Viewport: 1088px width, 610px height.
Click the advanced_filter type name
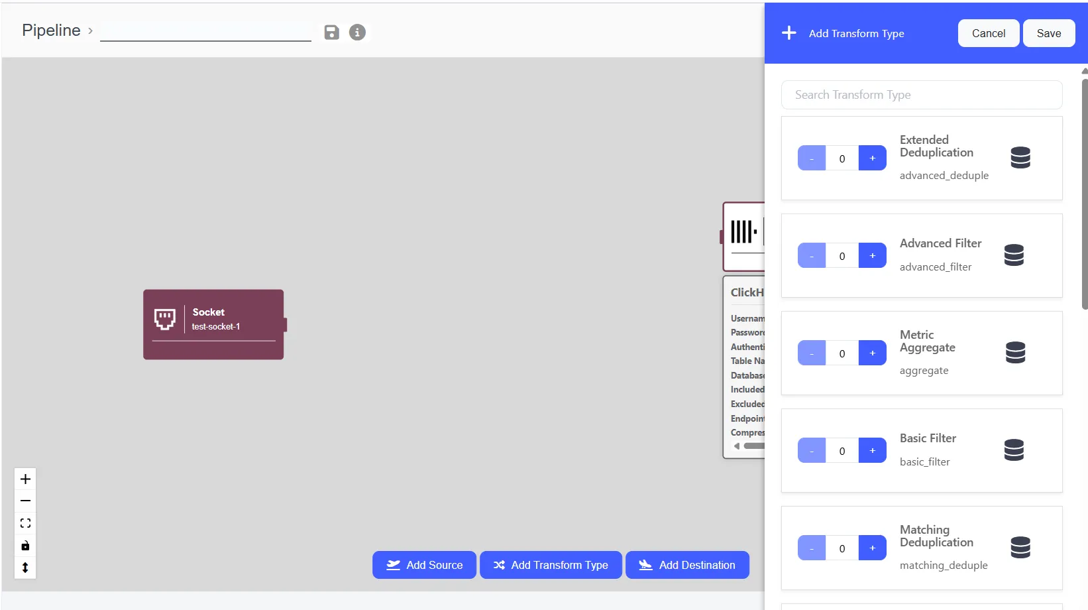(x=936, y=267)
